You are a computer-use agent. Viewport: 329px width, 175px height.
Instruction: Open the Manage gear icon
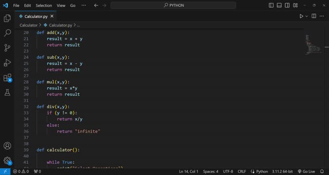pyautogui.click(x=7, y=160)
